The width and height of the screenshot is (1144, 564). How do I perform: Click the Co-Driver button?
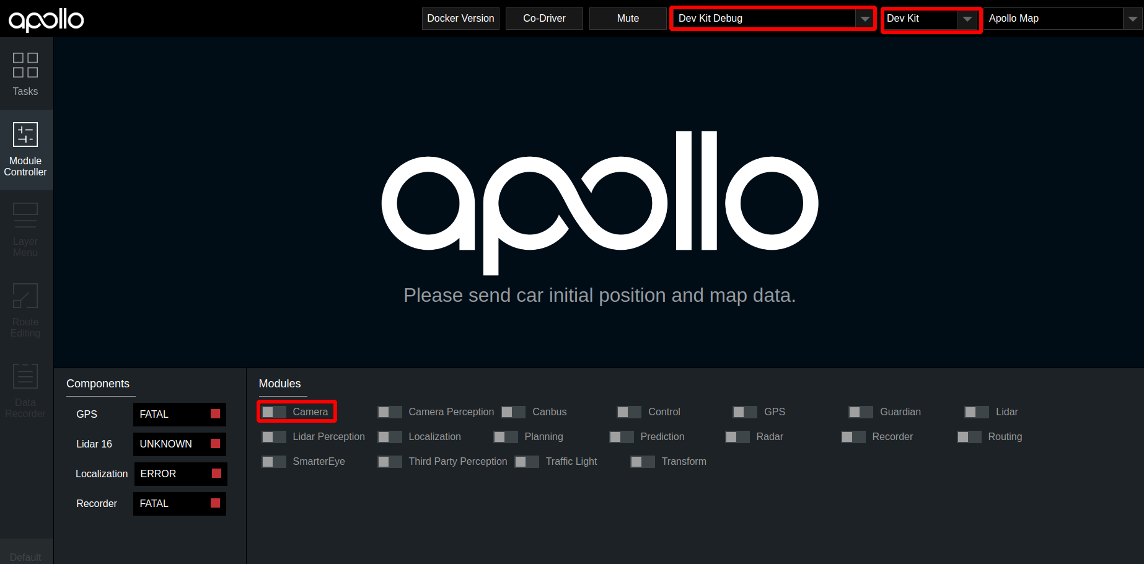[x=544, y=19]
